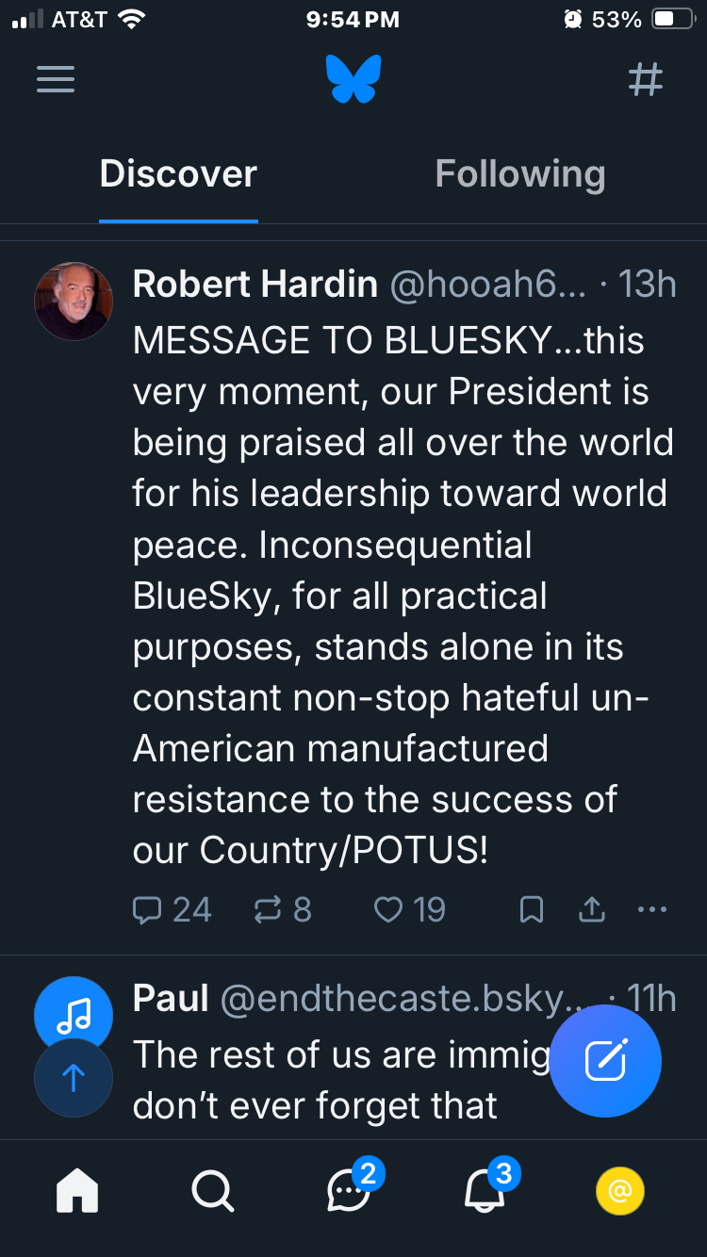The width and height of the screenshot is (707, 1257).
Task: Open notifications bell with 3 alerts
Action: (x=485, y=1192)
